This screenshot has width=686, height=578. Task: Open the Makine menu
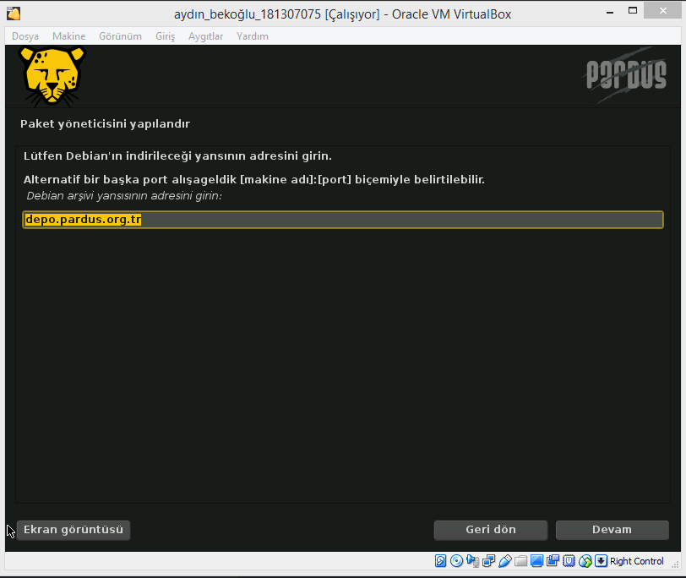(x=68, y=36)
